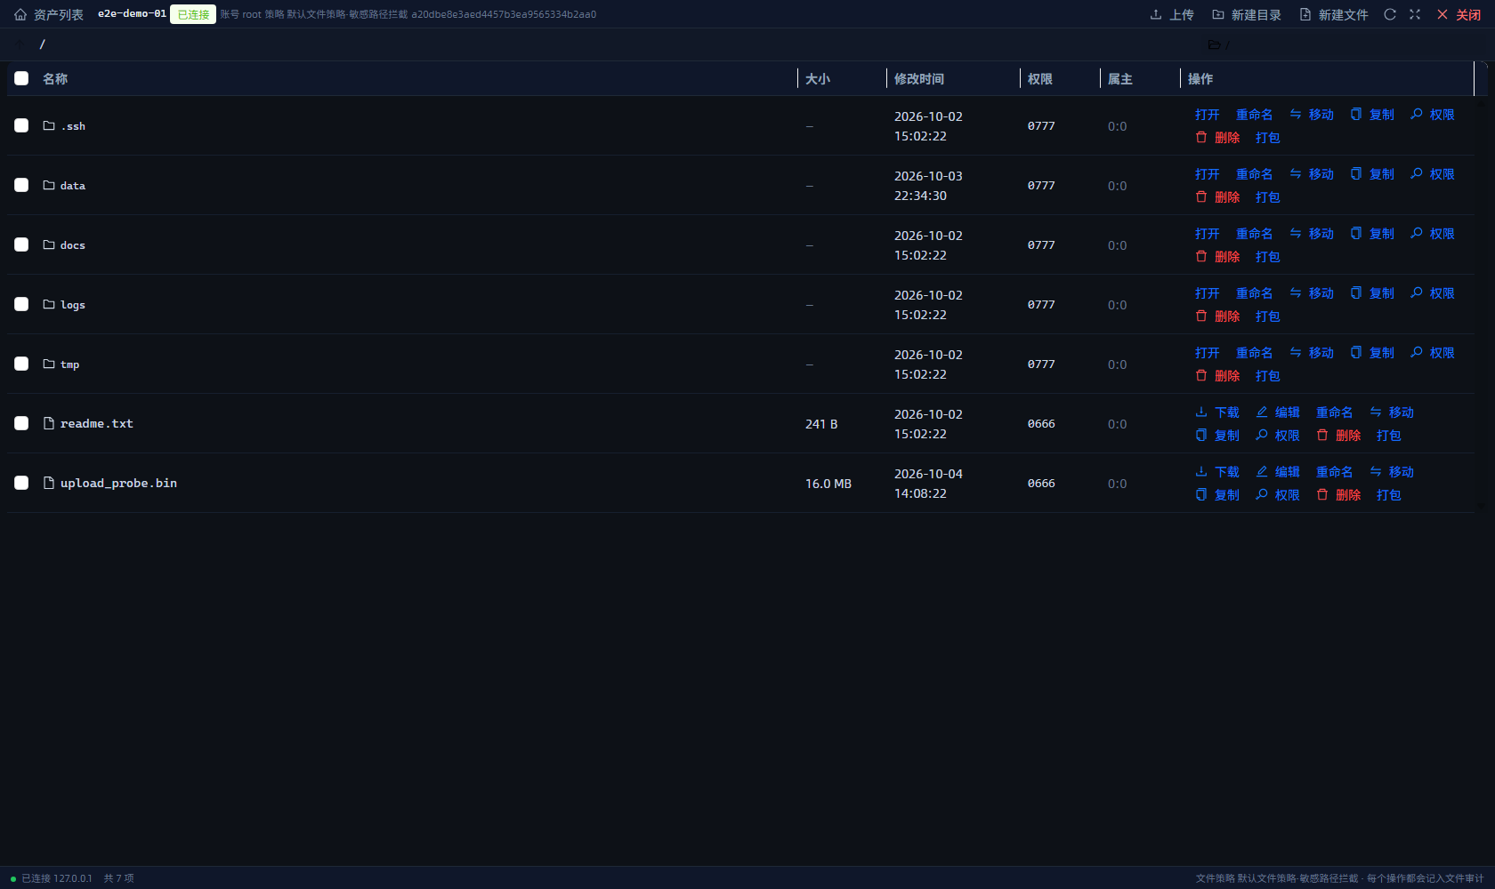Check the data folder checkbox

(21, 185)
